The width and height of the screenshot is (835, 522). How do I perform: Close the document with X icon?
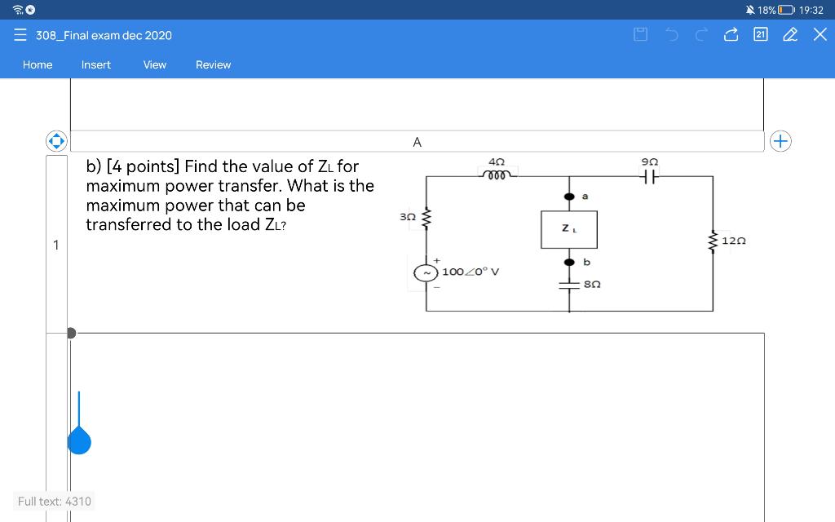pyautogui.click(x=820, y=34)
